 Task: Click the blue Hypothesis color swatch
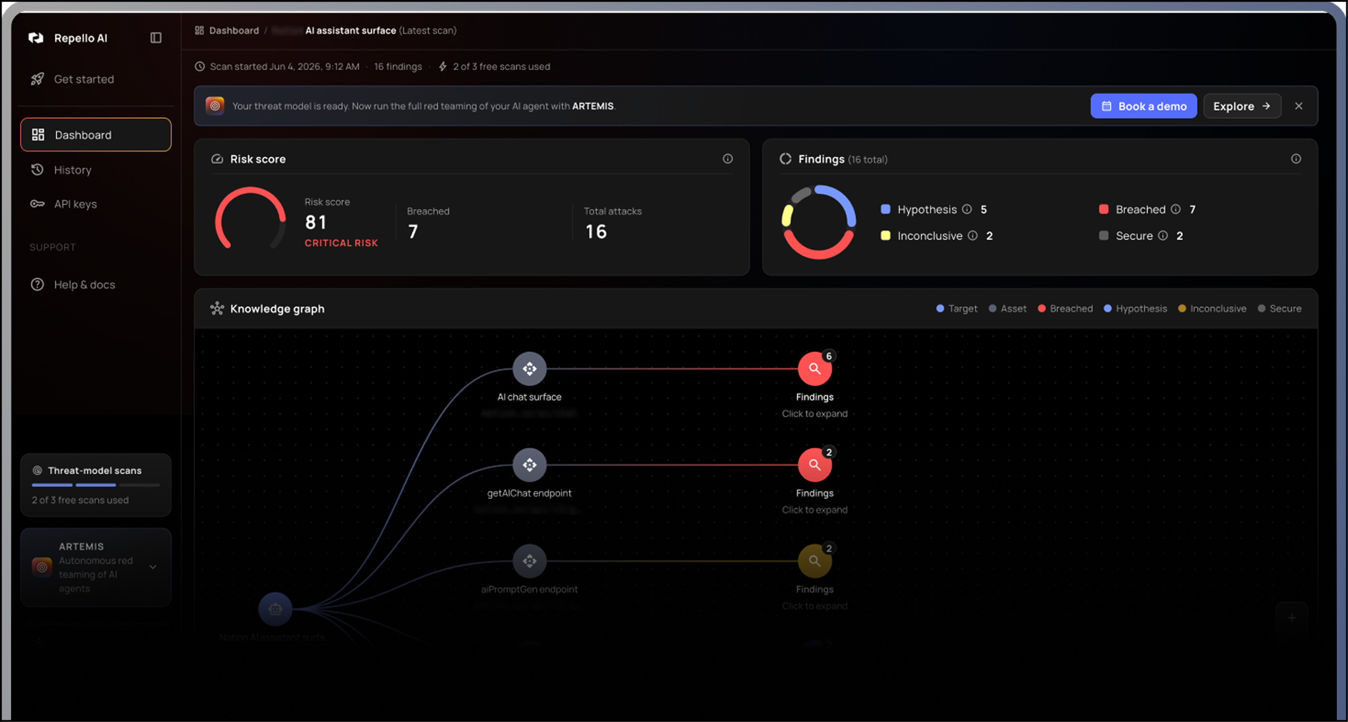(885, 209)
